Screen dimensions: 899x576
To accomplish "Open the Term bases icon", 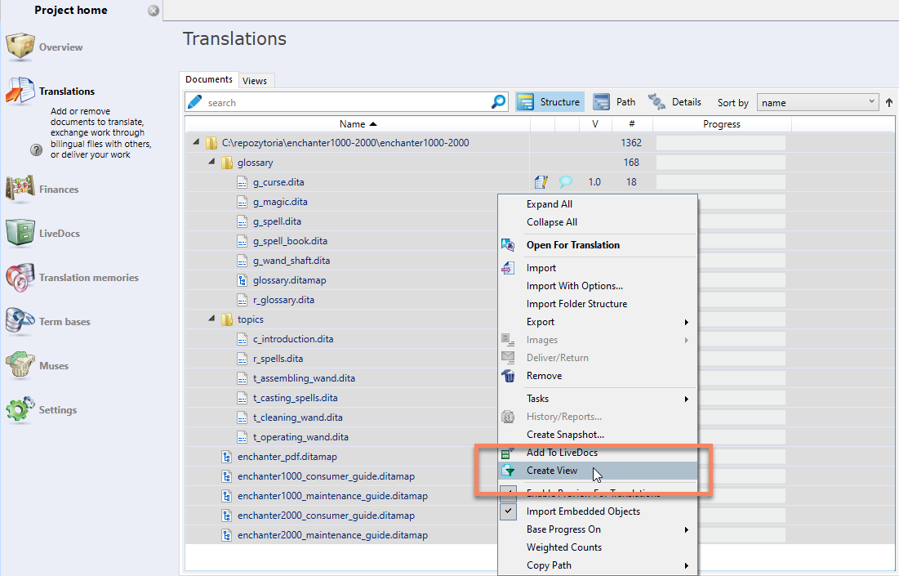I will pyautogui.click(x=20, y=321).
